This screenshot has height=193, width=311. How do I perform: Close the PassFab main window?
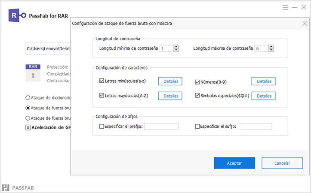tap(304, 8)
